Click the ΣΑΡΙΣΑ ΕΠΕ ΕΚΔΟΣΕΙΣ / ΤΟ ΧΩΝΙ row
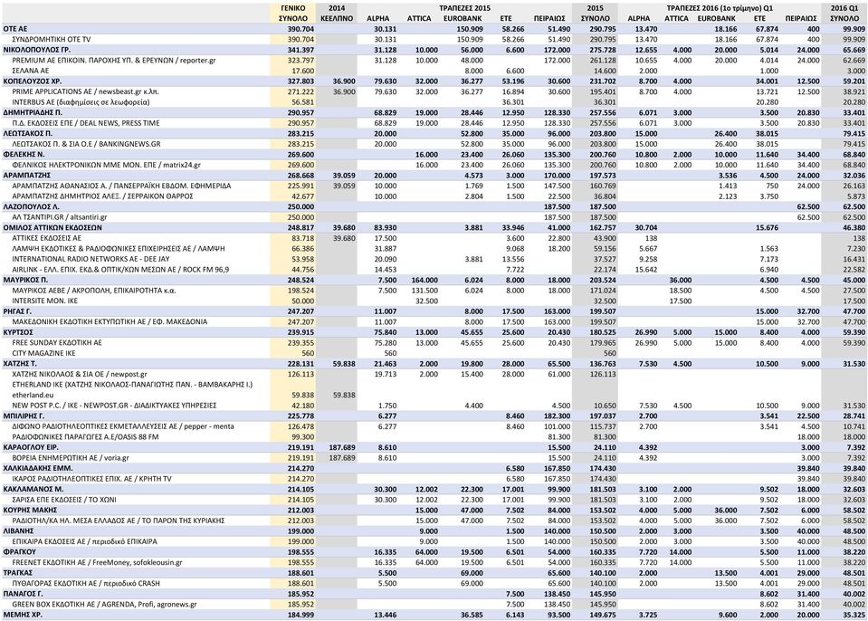Viewport: 868px width, 621px height. coord(434,500)
